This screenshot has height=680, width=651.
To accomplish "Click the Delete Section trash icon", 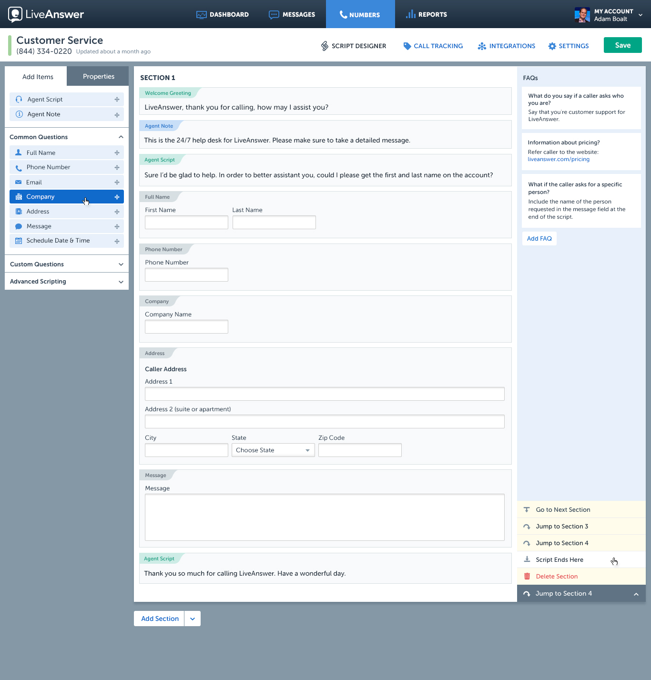I will click(527, 576).
